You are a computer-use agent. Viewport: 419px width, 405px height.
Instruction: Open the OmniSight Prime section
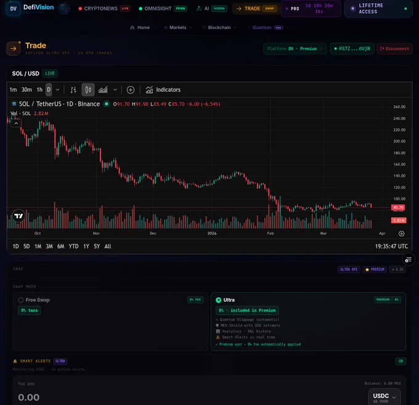pos(163,9)
